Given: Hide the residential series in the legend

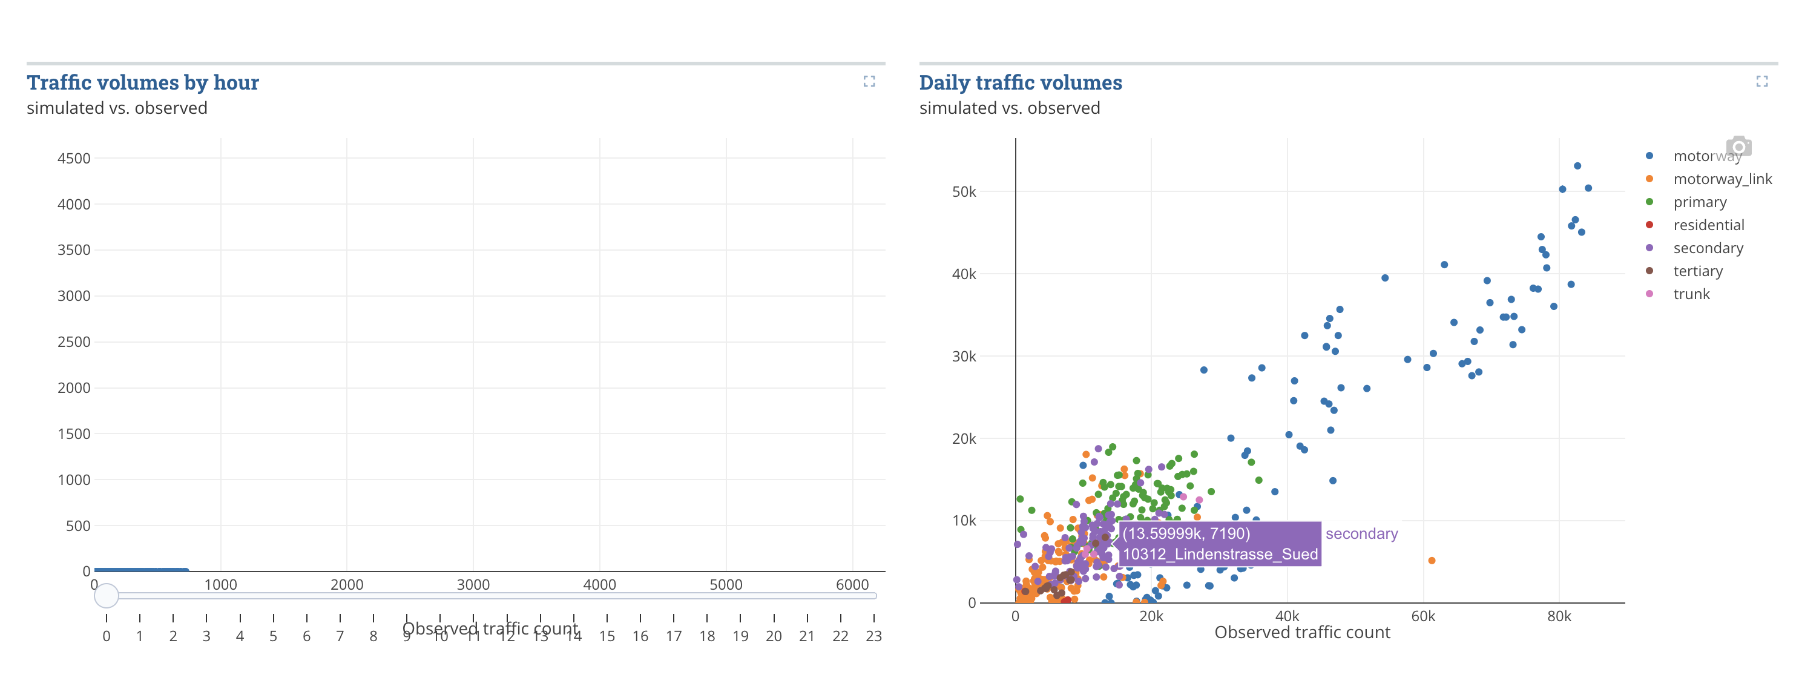Looking at the screenshot, I should click(x=1709, y=225).
